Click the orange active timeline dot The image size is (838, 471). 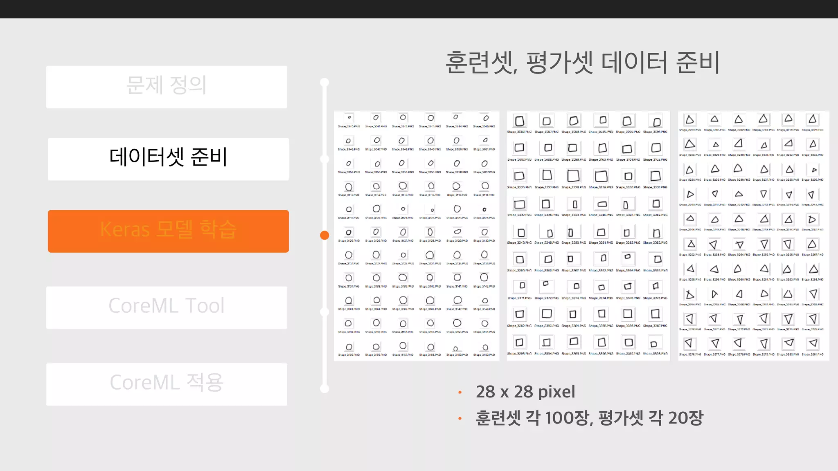click(324, 235)
